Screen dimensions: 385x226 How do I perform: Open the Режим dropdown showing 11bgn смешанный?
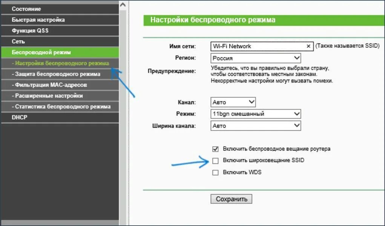coord(256,114)
